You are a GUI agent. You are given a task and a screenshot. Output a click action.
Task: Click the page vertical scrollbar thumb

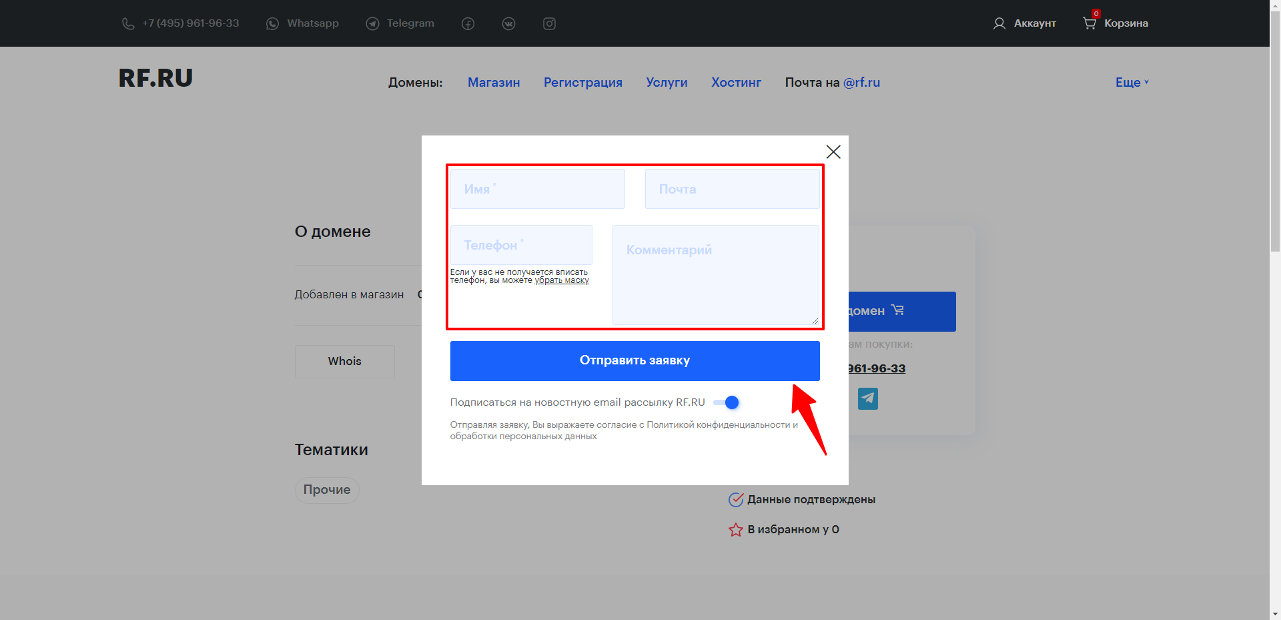point(1275,133)
